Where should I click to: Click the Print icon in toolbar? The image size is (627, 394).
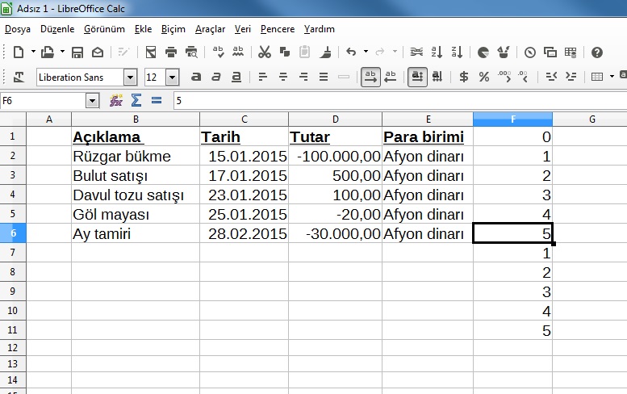(x=171, y=52)
